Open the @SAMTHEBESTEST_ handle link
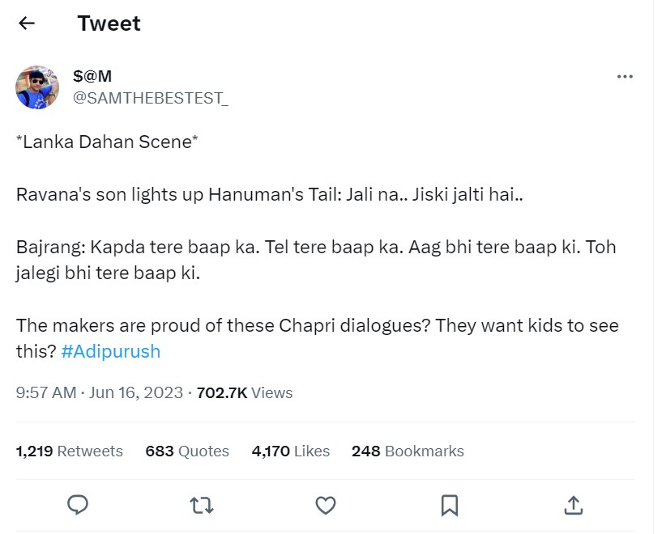The height and width of the screenshot is (534, 666). point(151,98)
